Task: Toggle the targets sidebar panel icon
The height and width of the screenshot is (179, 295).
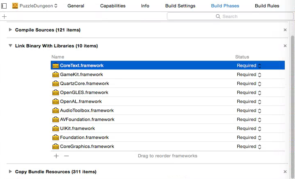Action: pyautogui.click(x=4, y=6)
